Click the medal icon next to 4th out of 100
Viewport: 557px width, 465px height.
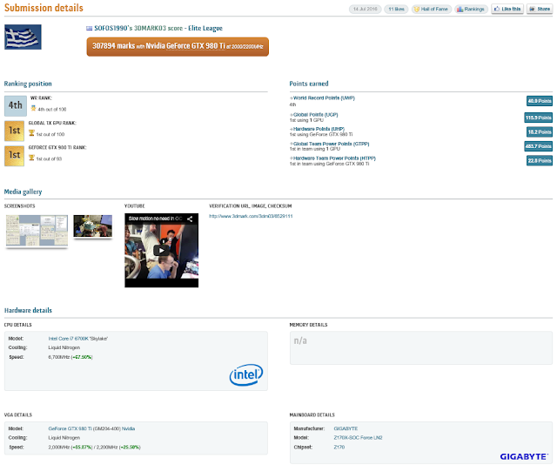pyautogui.click(x=33, y=108)
